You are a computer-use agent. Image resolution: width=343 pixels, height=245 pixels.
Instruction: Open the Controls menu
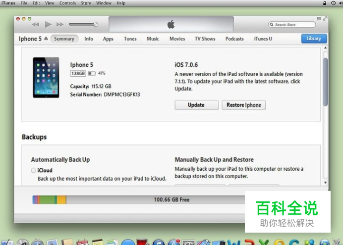(67, 3)
